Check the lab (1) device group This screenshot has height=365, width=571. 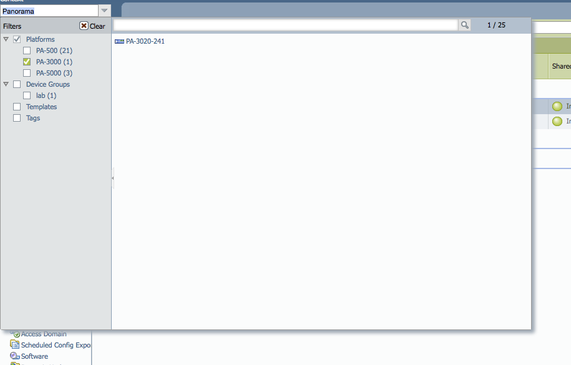(27, 96)
